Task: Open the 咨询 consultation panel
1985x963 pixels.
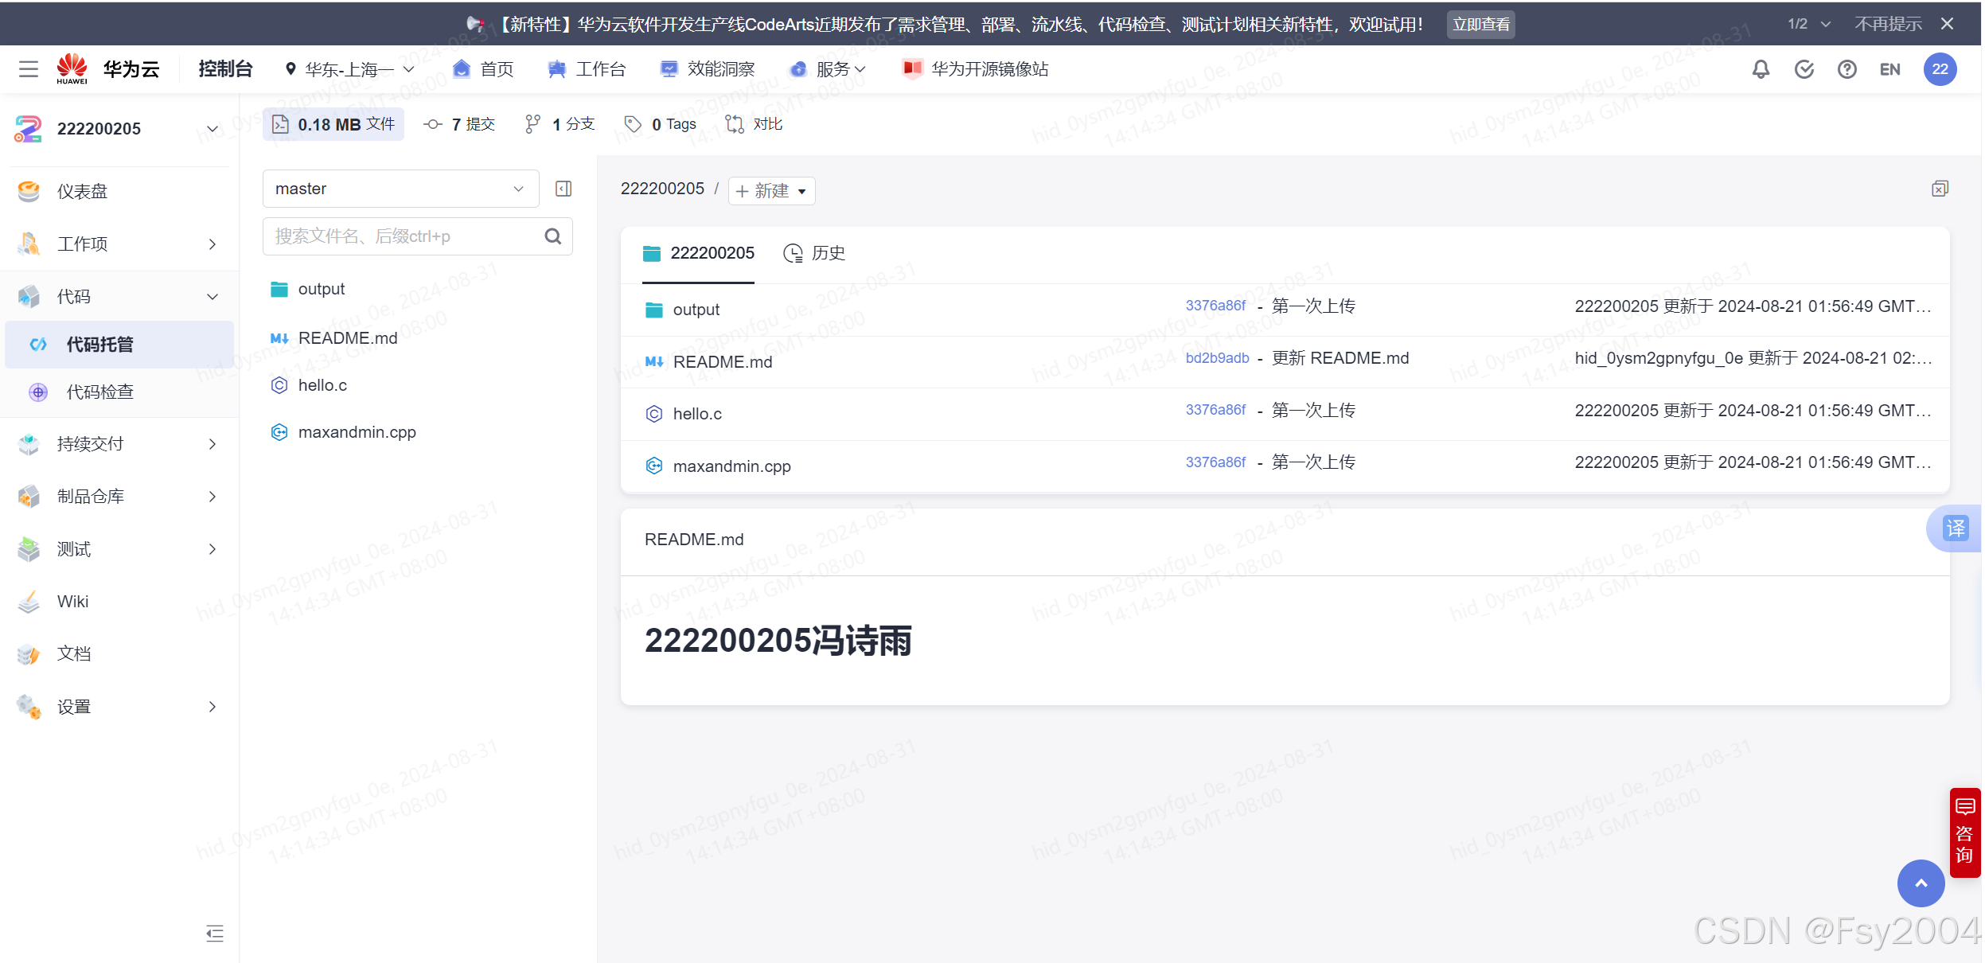Action: (x=1964, y=832)
